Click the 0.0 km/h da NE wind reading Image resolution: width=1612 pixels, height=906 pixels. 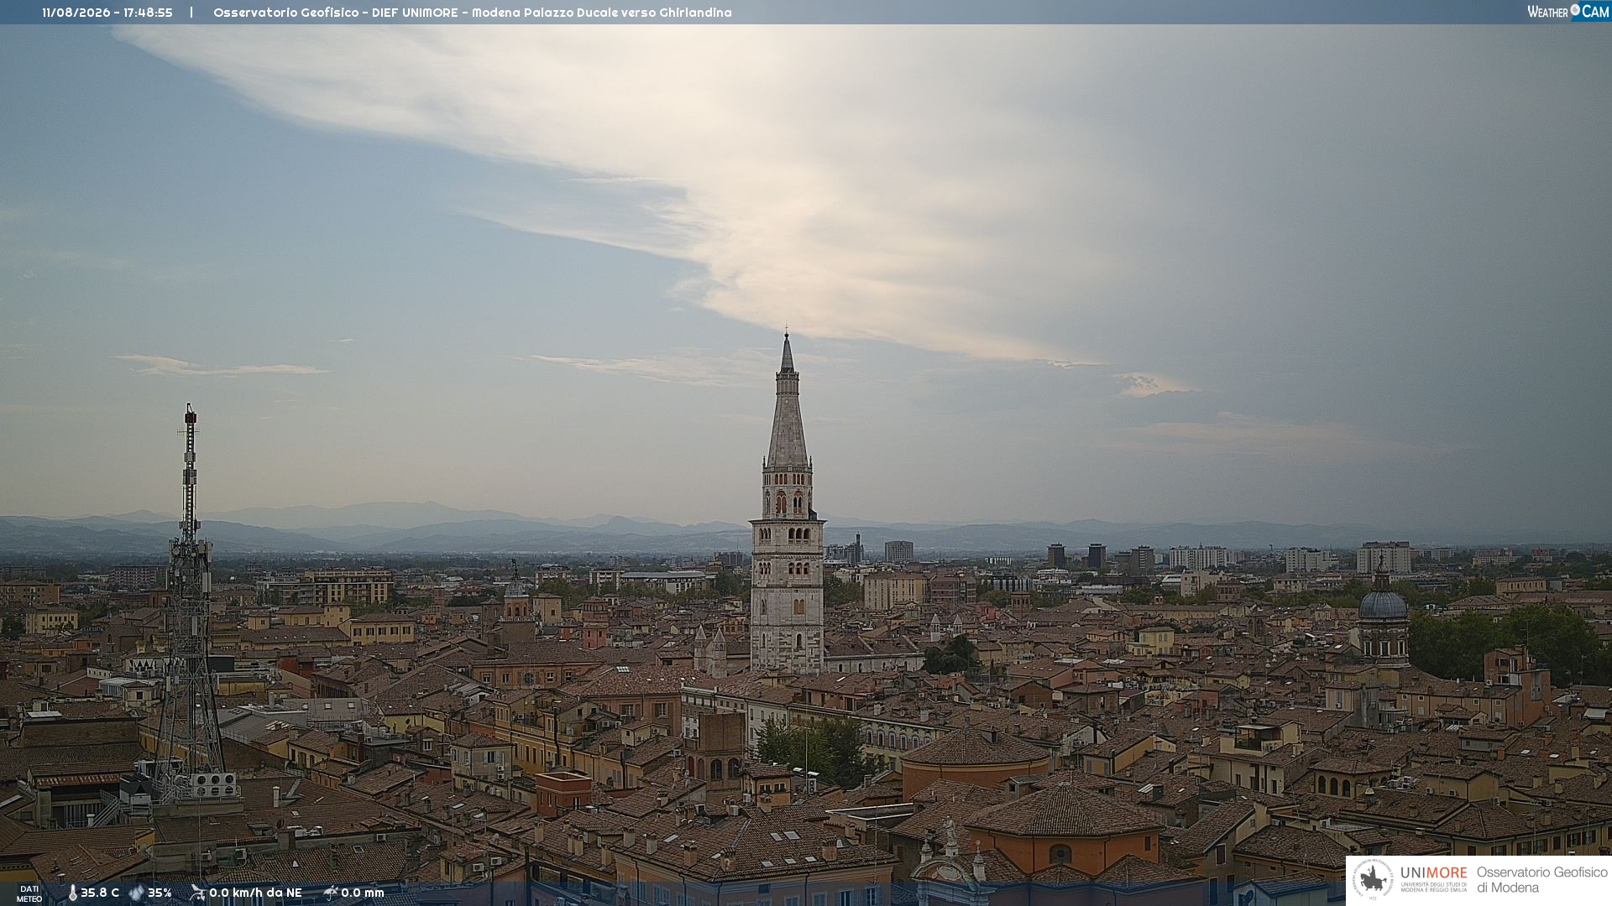point(255,893)
